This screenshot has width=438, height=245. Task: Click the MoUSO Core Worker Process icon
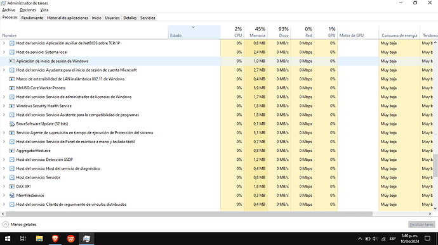coord(11,88)
